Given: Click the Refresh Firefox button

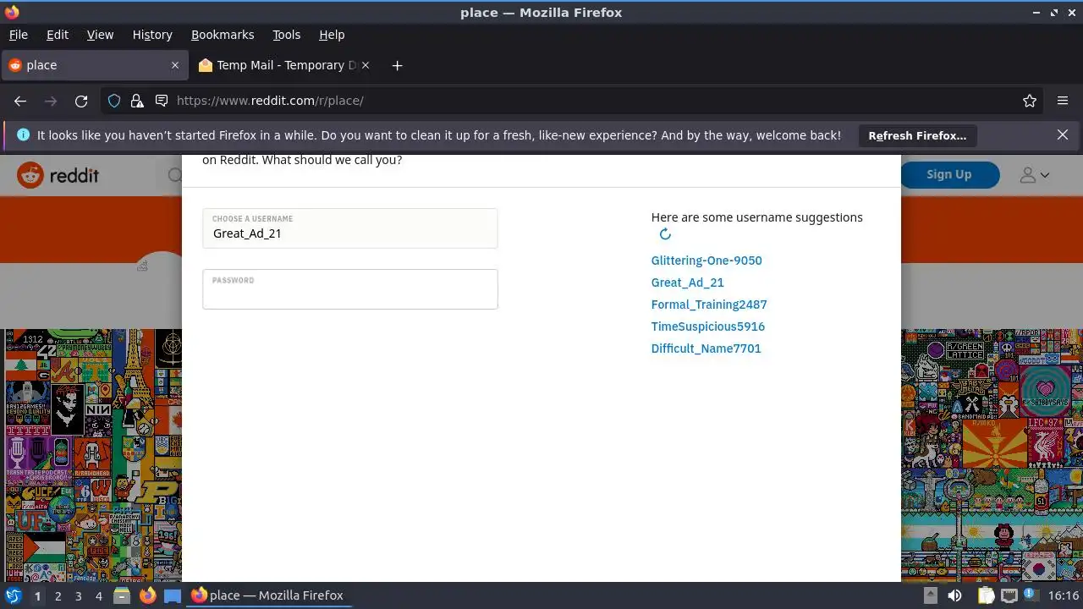Looking at the screenshot, I should coord(917,135).
